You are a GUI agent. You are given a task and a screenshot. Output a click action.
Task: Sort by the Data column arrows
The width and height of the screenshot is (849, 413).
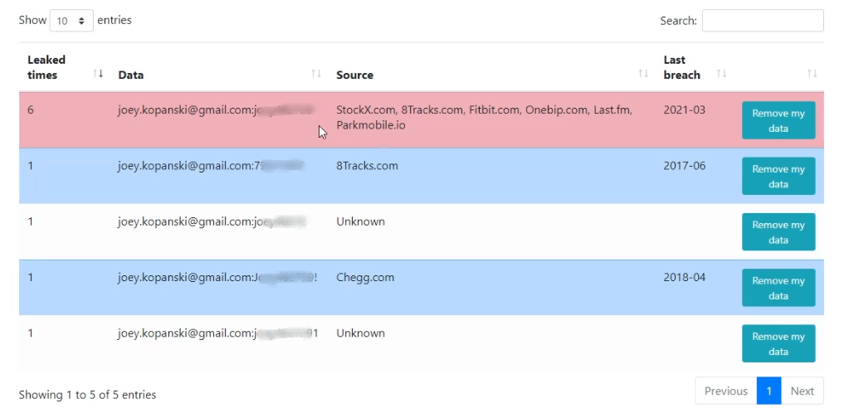point(316,73)
